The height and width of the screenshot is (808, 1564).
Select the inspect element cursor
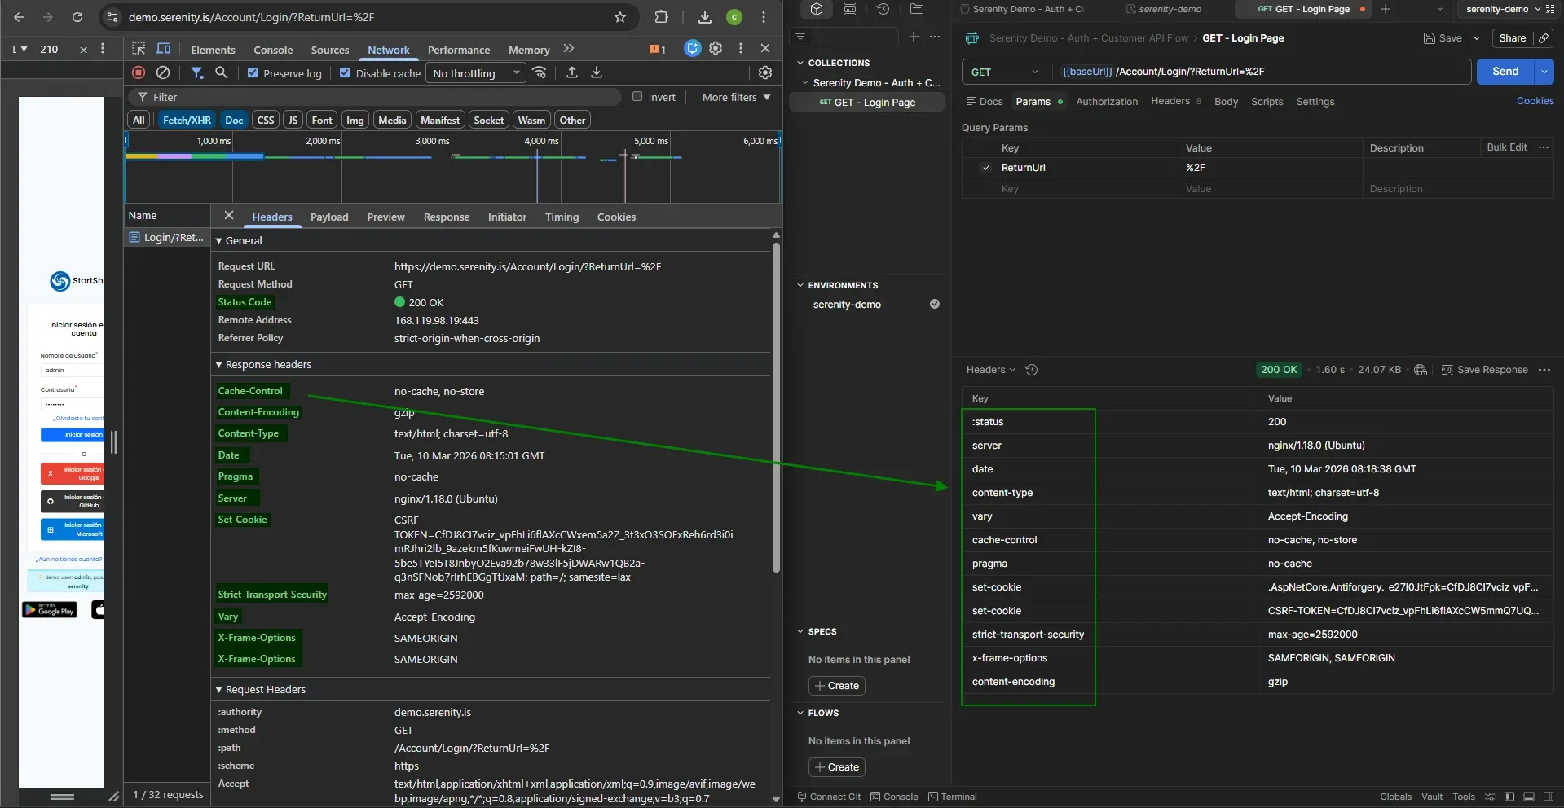(x=138, y=49)
